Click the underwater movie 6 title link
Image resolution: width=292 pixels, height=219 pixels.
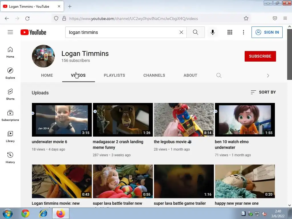click(49, 142)
